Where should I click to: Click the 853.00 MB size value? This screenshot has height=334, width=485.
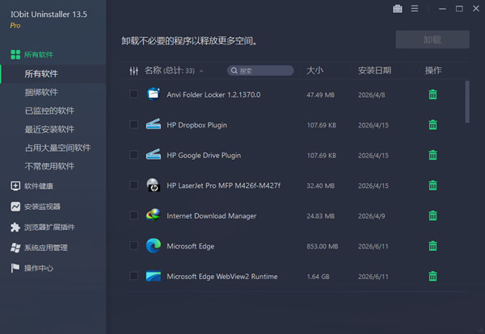click(x=323, y=246)
